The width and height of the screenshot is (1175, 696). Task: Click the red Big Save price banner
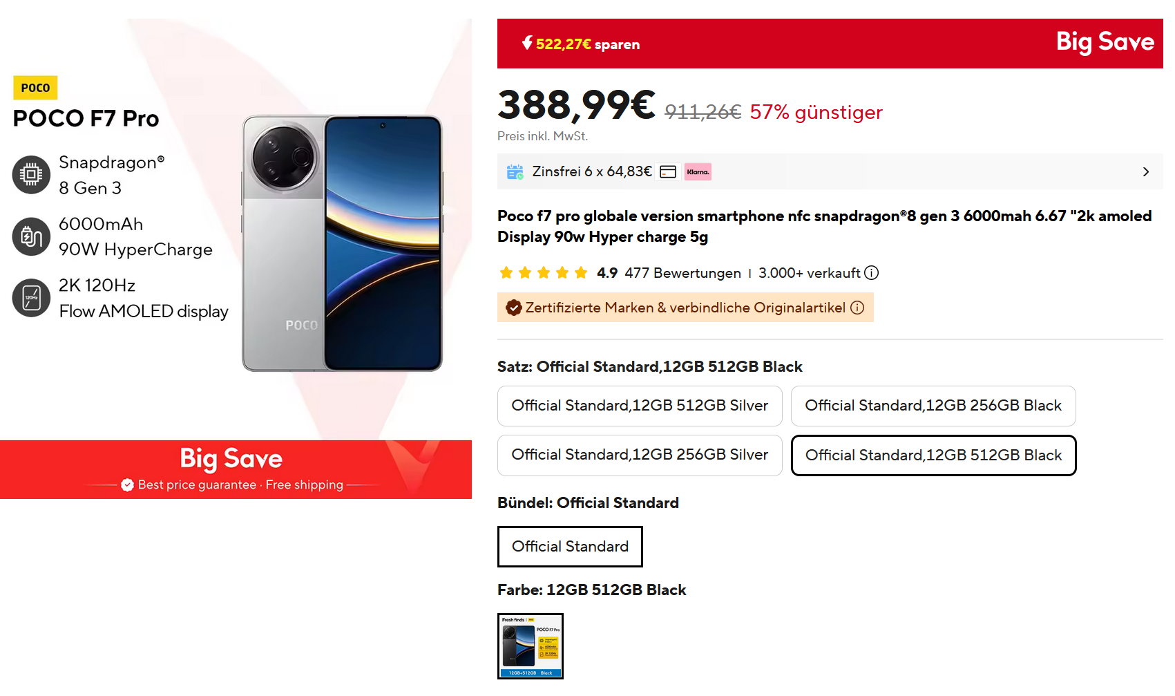pyautogui.click(x=829, y=44)
